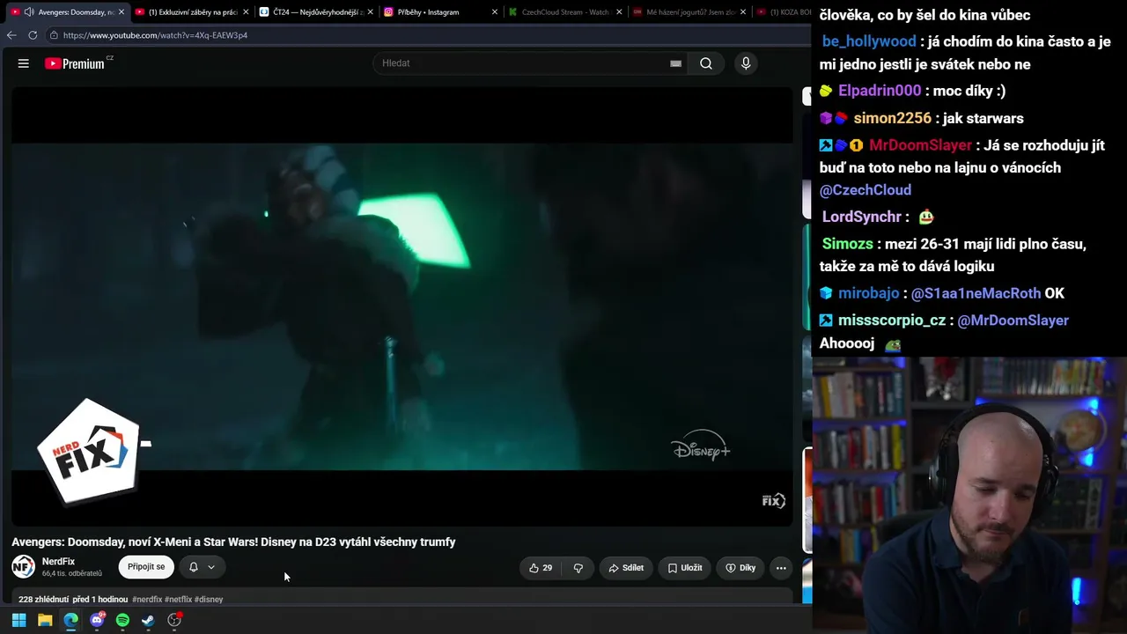The image size is (1127, 634).
Task: Open NerdFix channel avatar
Action: 23,566
